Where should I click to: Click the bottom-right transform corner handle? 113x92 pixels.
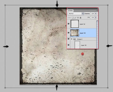[108, 88]
